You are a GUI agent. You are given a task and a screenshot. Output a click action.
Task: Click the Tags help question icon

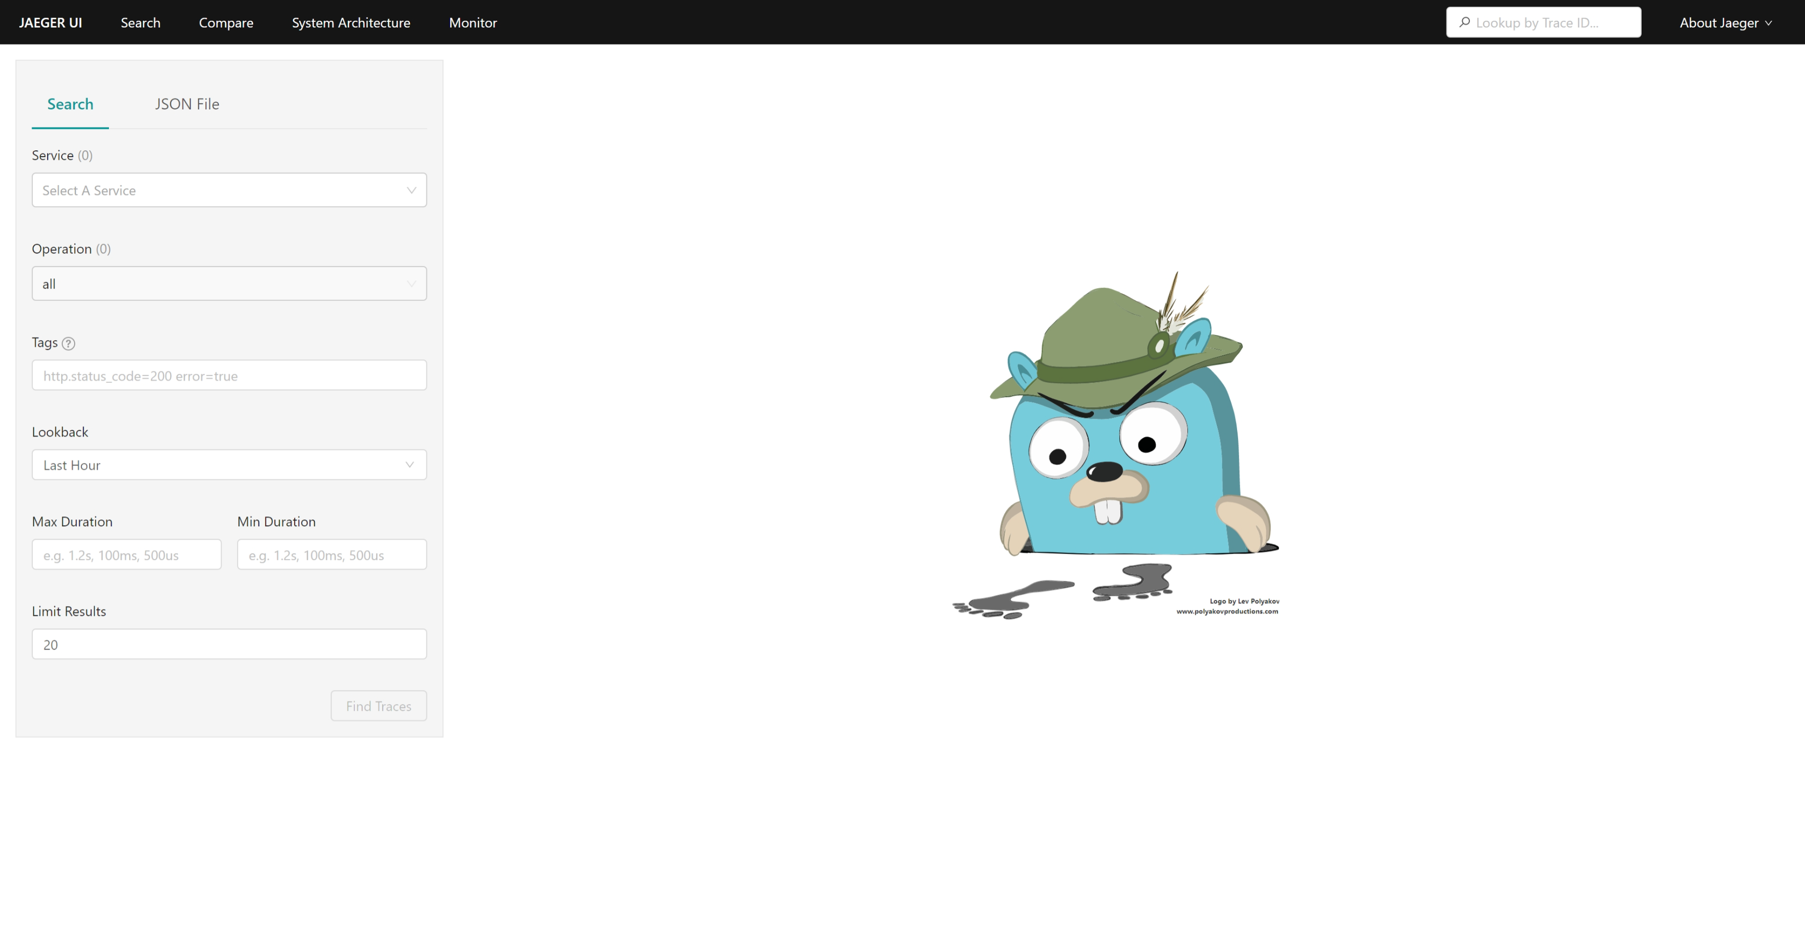click(x=68, y=343)
